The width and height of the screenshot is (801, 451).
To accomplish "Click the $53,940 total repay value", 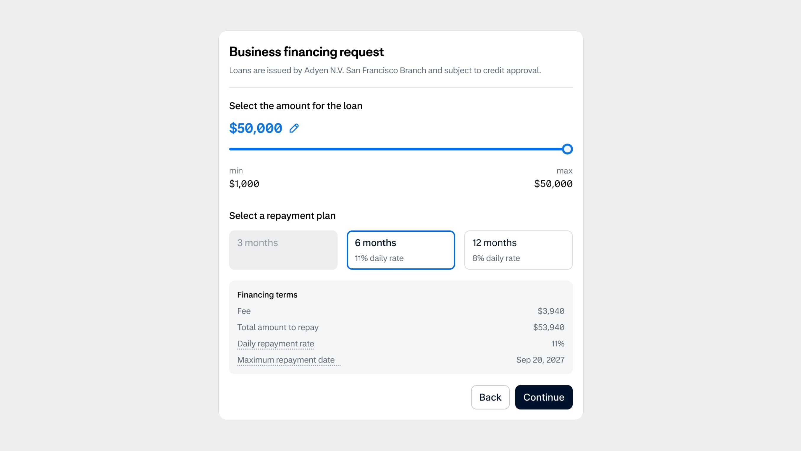I will pos(548,327).
